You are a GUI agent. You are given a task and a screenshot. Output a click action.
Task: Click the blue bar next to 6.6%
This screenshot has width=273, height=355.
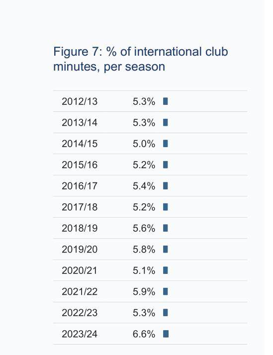[x=166, y=334]
